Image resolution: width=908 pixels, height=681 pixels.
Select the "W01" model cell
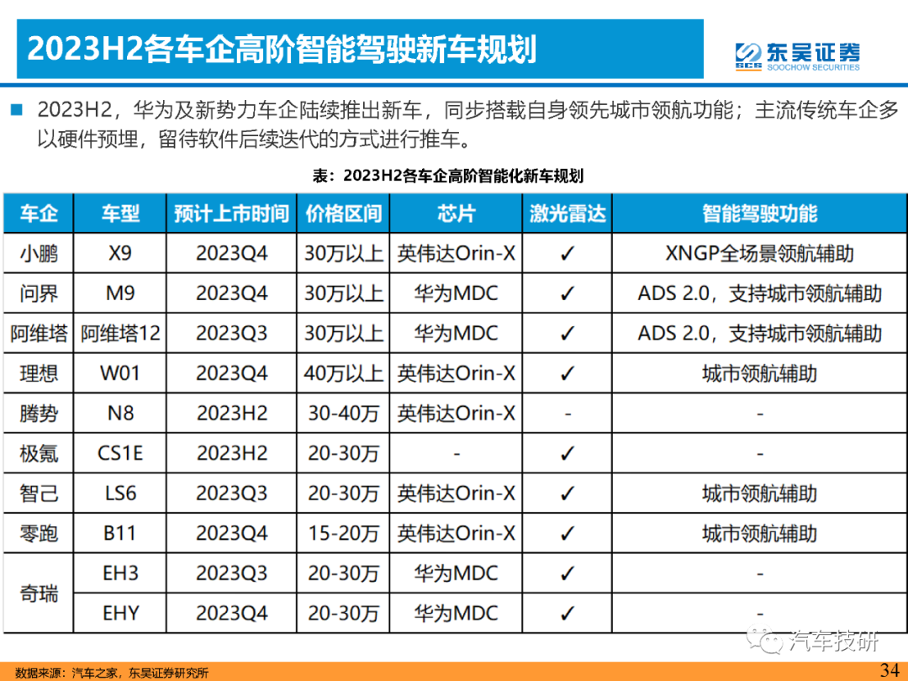[x=120, y=373]
